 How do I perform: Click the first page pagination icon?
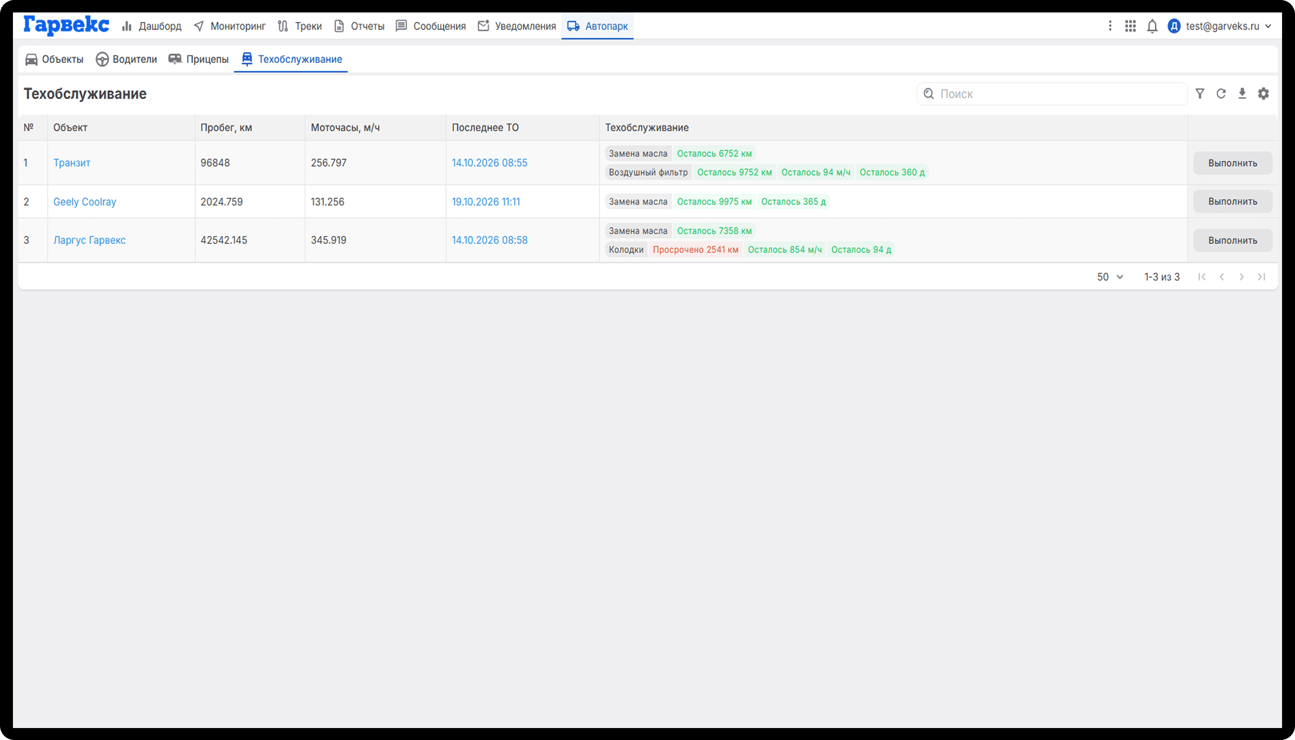coord(1202,277)
